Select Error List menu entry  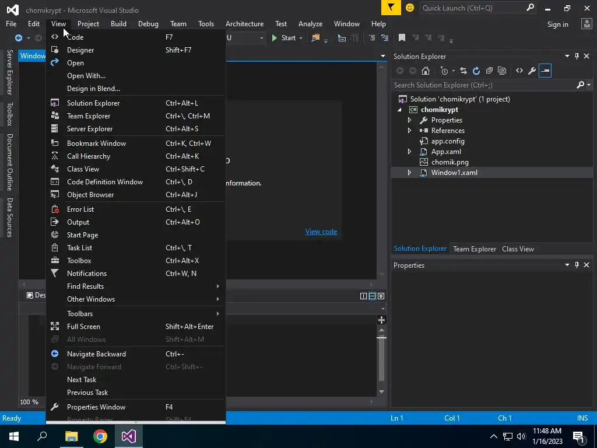pos(135,209)
